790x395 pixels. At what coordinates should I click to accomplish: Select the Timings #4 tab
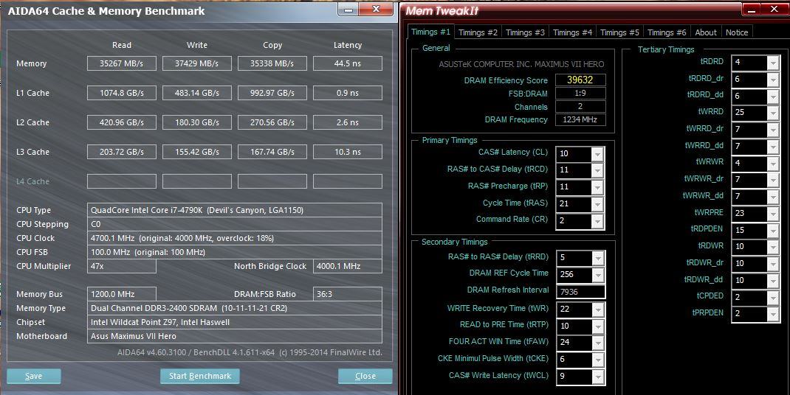click(x=572, y=32)
